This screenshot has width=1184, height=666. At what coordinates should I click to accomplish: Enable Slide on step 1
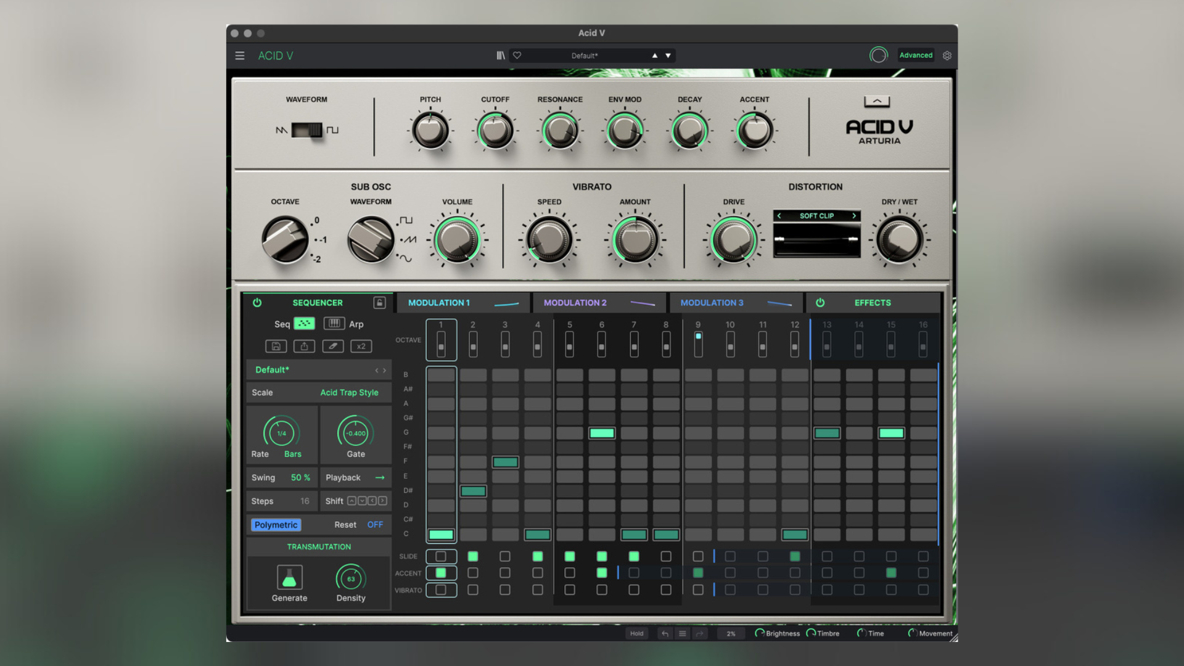(x=441, y=556)
